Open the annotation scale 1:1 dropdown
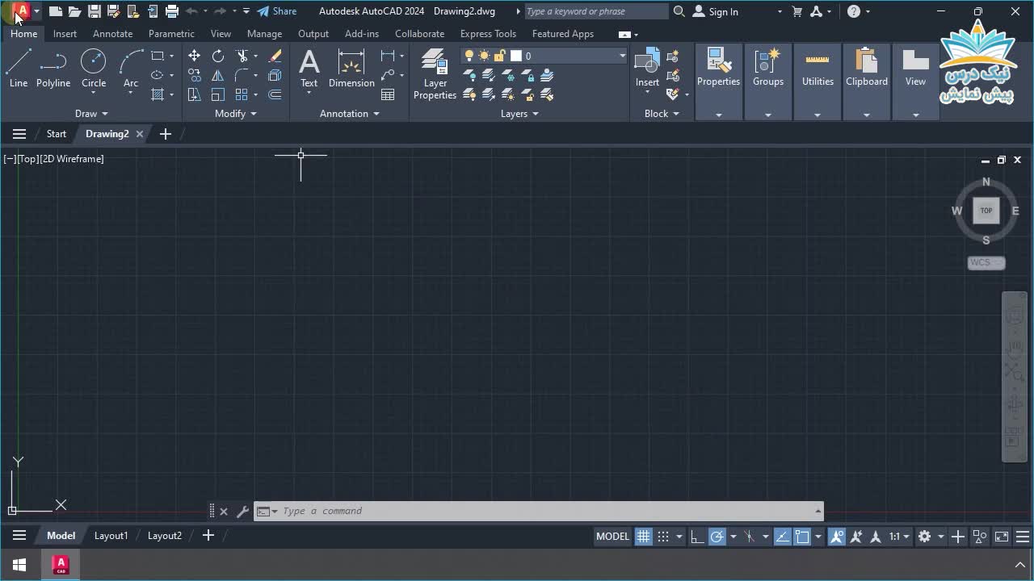 coord(899,537)
